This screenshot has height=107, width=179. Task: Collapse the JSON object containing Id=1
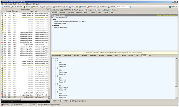point(56,60)
